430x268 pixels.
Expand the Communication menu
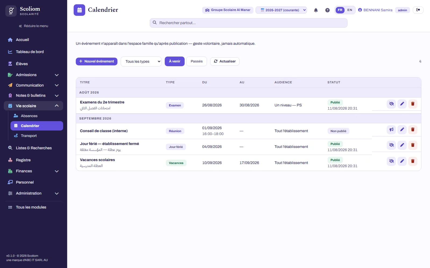(34, 85)
